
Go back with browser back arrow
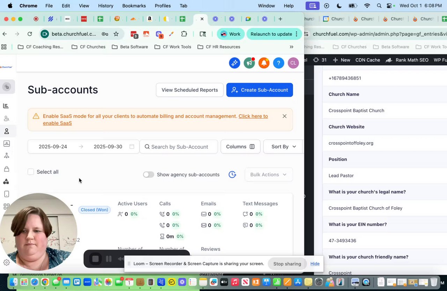tap(5, 34)
